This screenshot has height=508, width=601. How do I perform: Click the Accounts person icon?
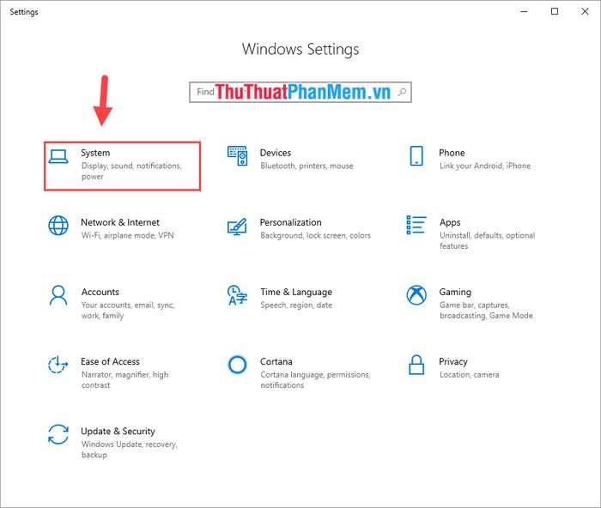(x=58, y=295)
